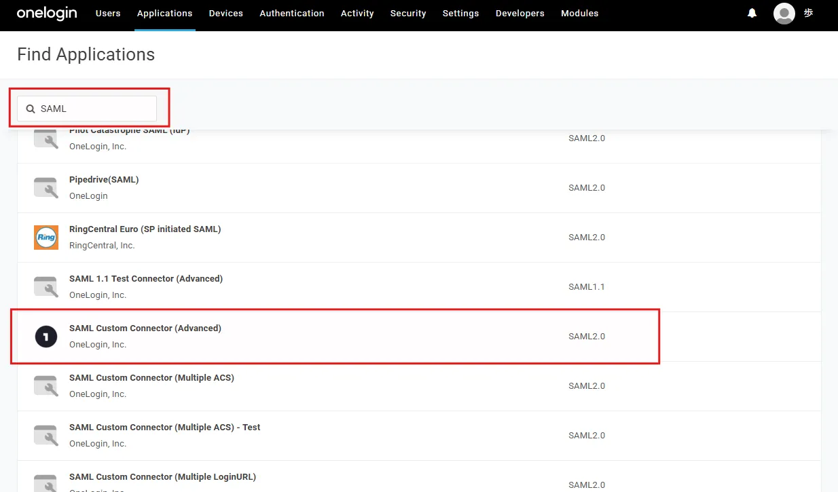This screenshot has height=492, width=838.
Task: Open the Settings menu
Action: pyautogui.click(x=460, y=14)
